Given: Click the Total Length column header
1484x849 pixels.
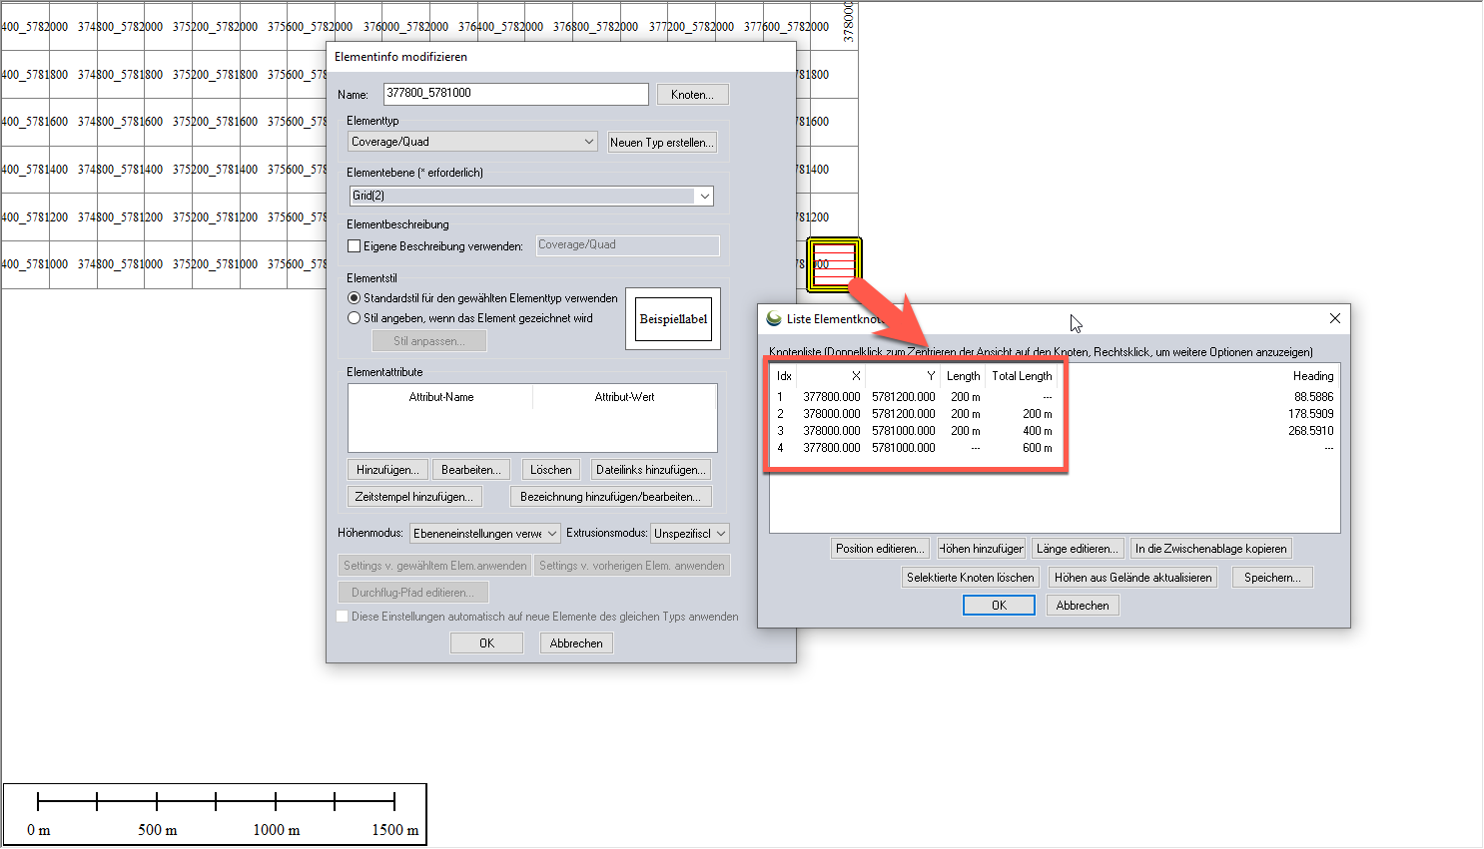Looking at the screenshot, I should pyautogui.click(x=1022, y=376).
